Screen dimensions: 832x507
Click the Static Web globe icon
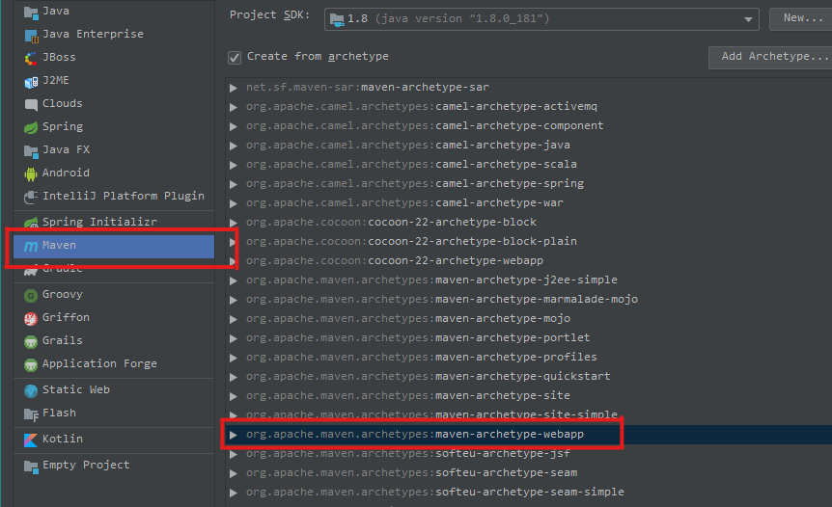(x=31, y=391)
